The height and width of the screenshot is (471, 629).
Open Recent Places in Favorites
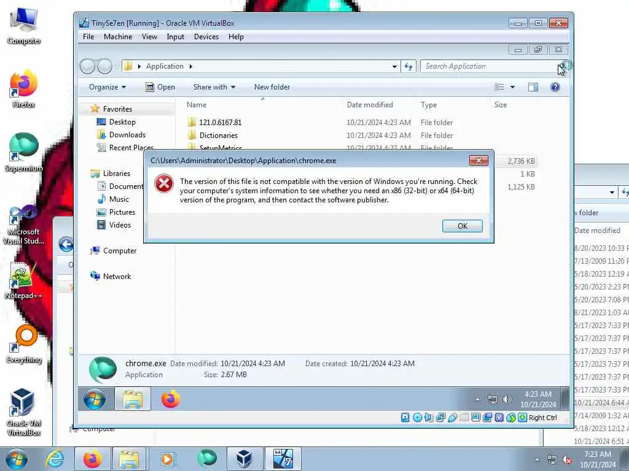click(x=131, y=148)
